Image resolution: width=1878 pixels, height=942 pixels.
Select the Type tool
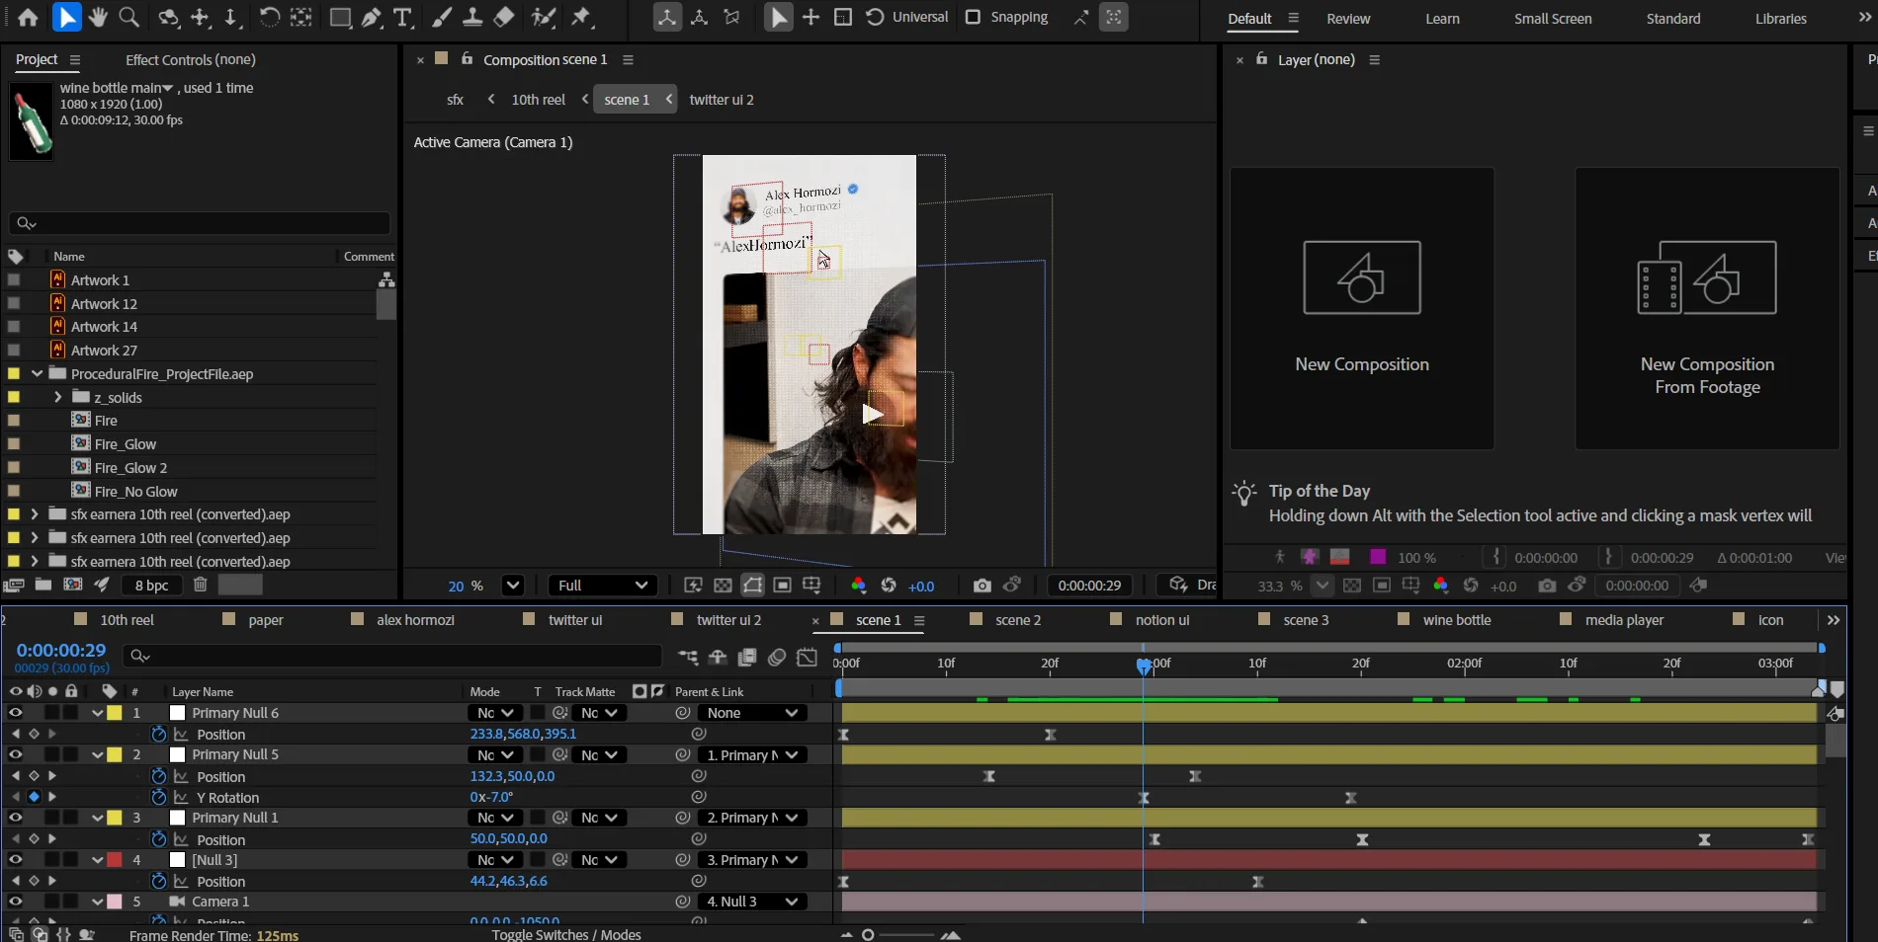(x=402, y=17)
